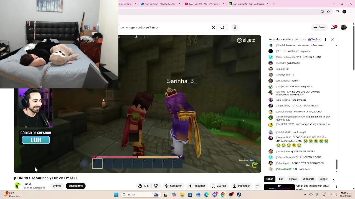Screen dimensions: 355x199
Task: Subscribe with the Suscribirme button
Action: [75, 186]
